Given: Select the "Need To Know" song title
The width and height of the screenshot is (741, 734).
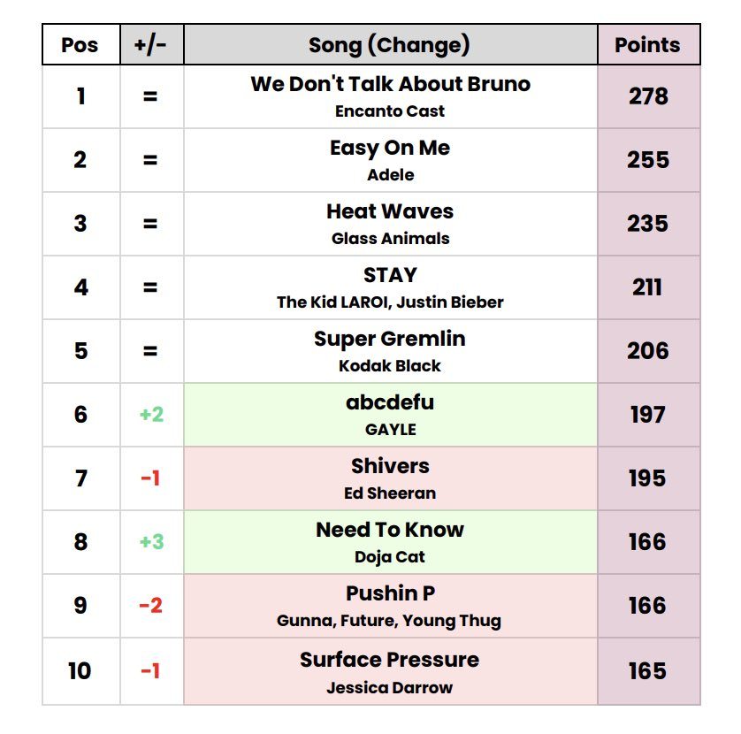Looking at the screenshot, I should click(x=390, y=530).
